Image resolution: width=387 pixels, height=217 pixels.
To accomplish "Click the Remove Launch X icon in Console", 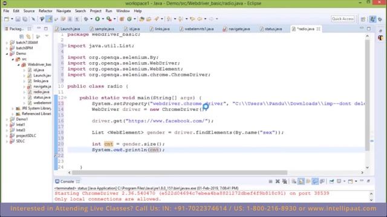I will tap(278, 181).
